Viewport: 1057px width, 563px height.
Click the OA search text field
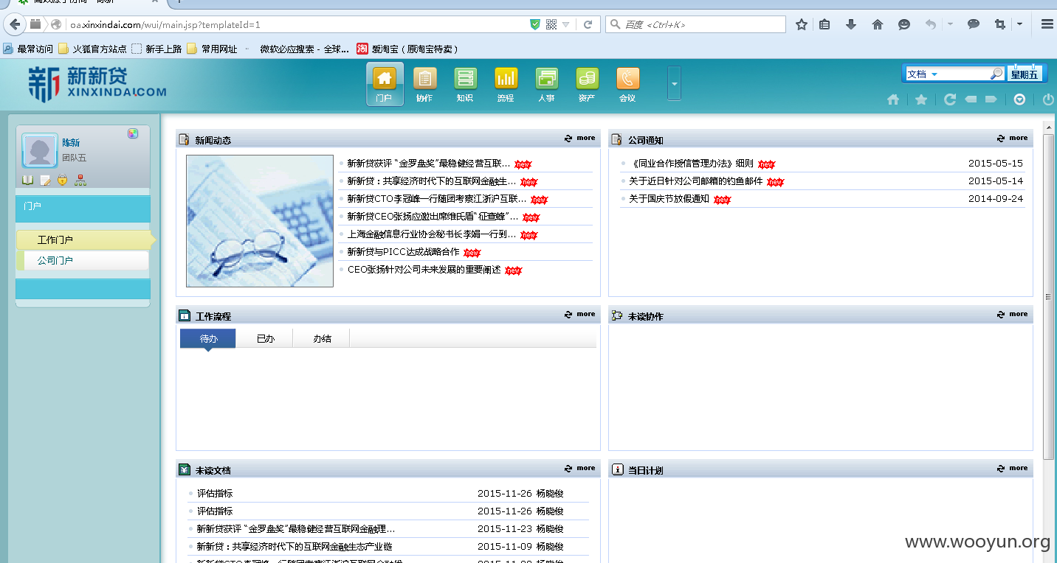965,74
